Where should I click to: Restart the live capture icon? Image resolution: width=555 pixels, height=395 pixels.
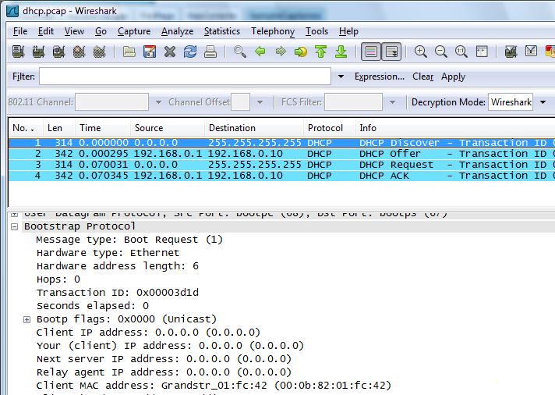point(100,52)
